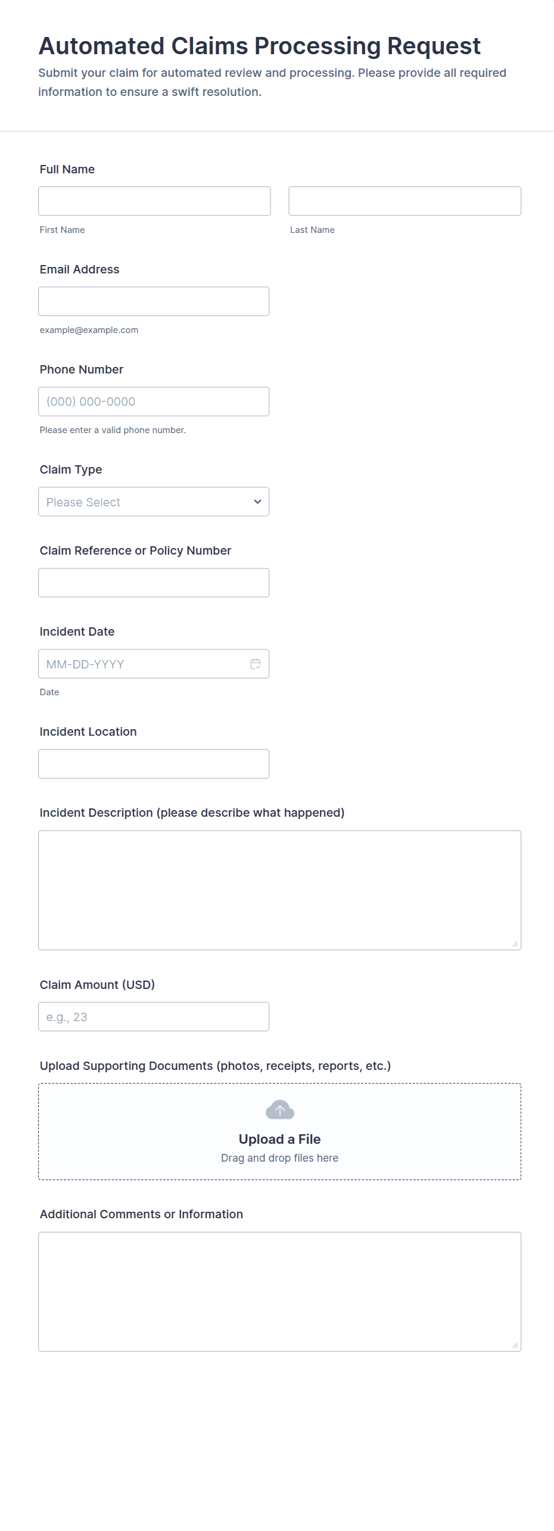Click the Upload a File heading

click(279, 1139)
